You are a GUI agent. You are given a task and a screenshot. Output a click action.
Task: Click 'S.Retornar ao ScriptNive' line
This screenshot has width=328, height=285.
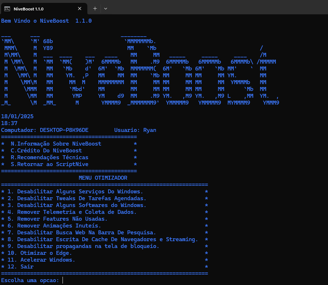50,164
